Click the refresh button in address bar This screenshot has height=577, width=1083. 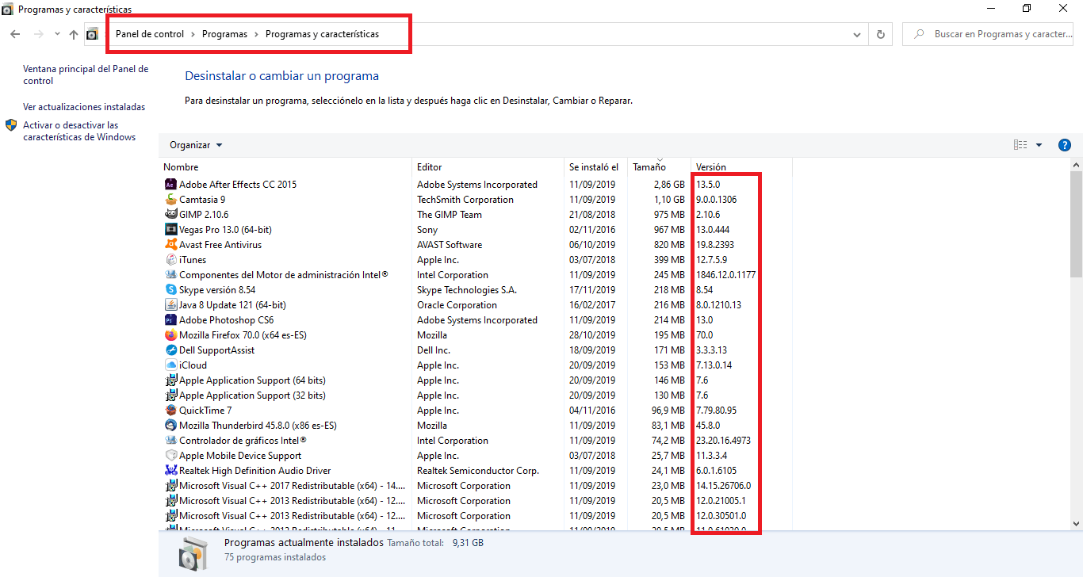pyautogui.click(x=880, y=34)
